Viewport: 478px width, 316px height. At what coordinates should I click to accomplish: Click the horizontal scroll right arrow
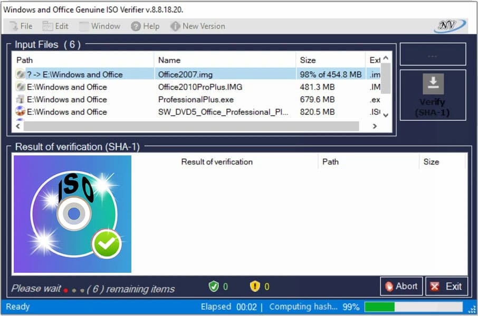click(x=375, y=126)
